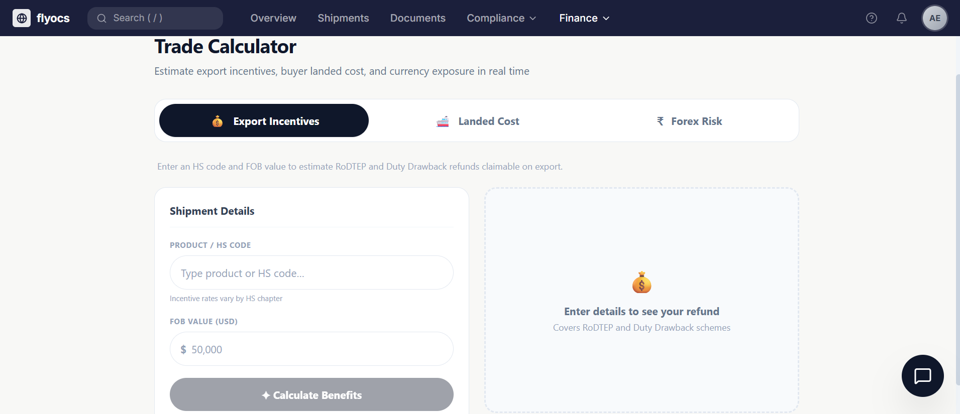Open the Documents page
The image size is (960, 414).
(x=417, y=18)
